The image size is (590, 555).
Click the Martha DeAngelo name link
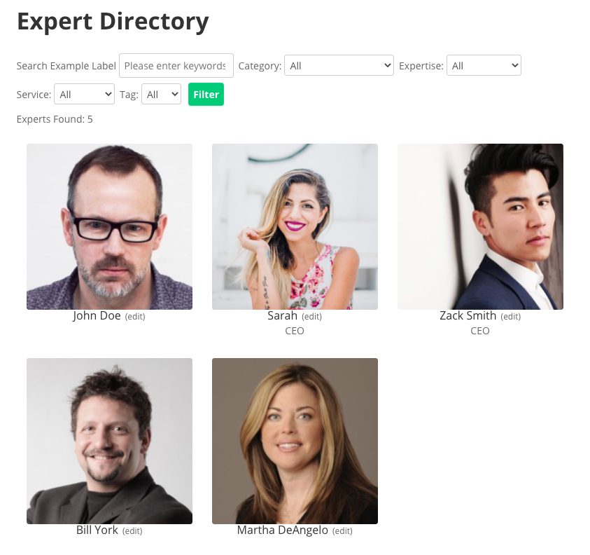(282, 530)
